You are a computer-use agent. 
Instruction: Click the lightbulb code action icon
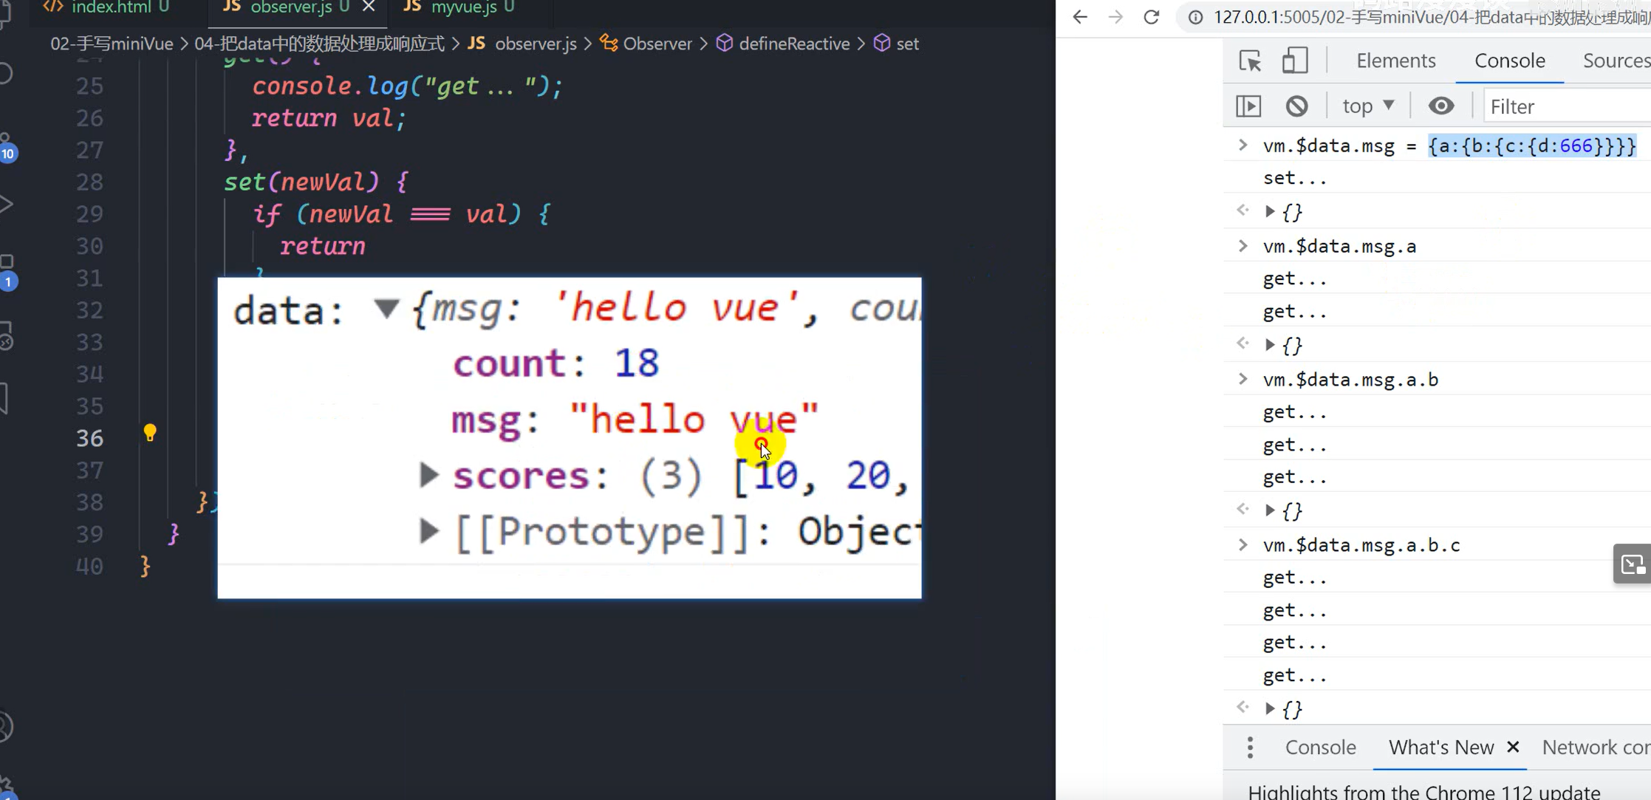tap(150, 433)
